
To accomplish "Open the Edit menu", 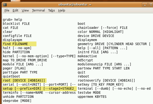I will pyautogui.click(x=15, y=10).
